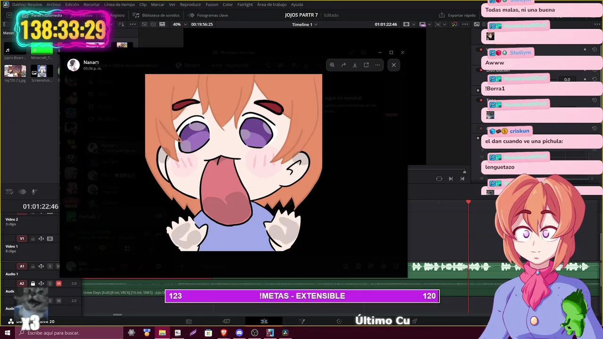Screen dimensions: 603x339
Task: Click timeline view options icon
Action: coord(9,192)
